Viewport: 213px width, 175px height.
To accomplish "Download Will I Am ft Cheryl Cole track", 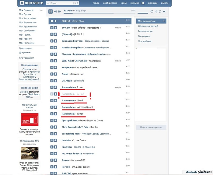I will coord(55,61).
